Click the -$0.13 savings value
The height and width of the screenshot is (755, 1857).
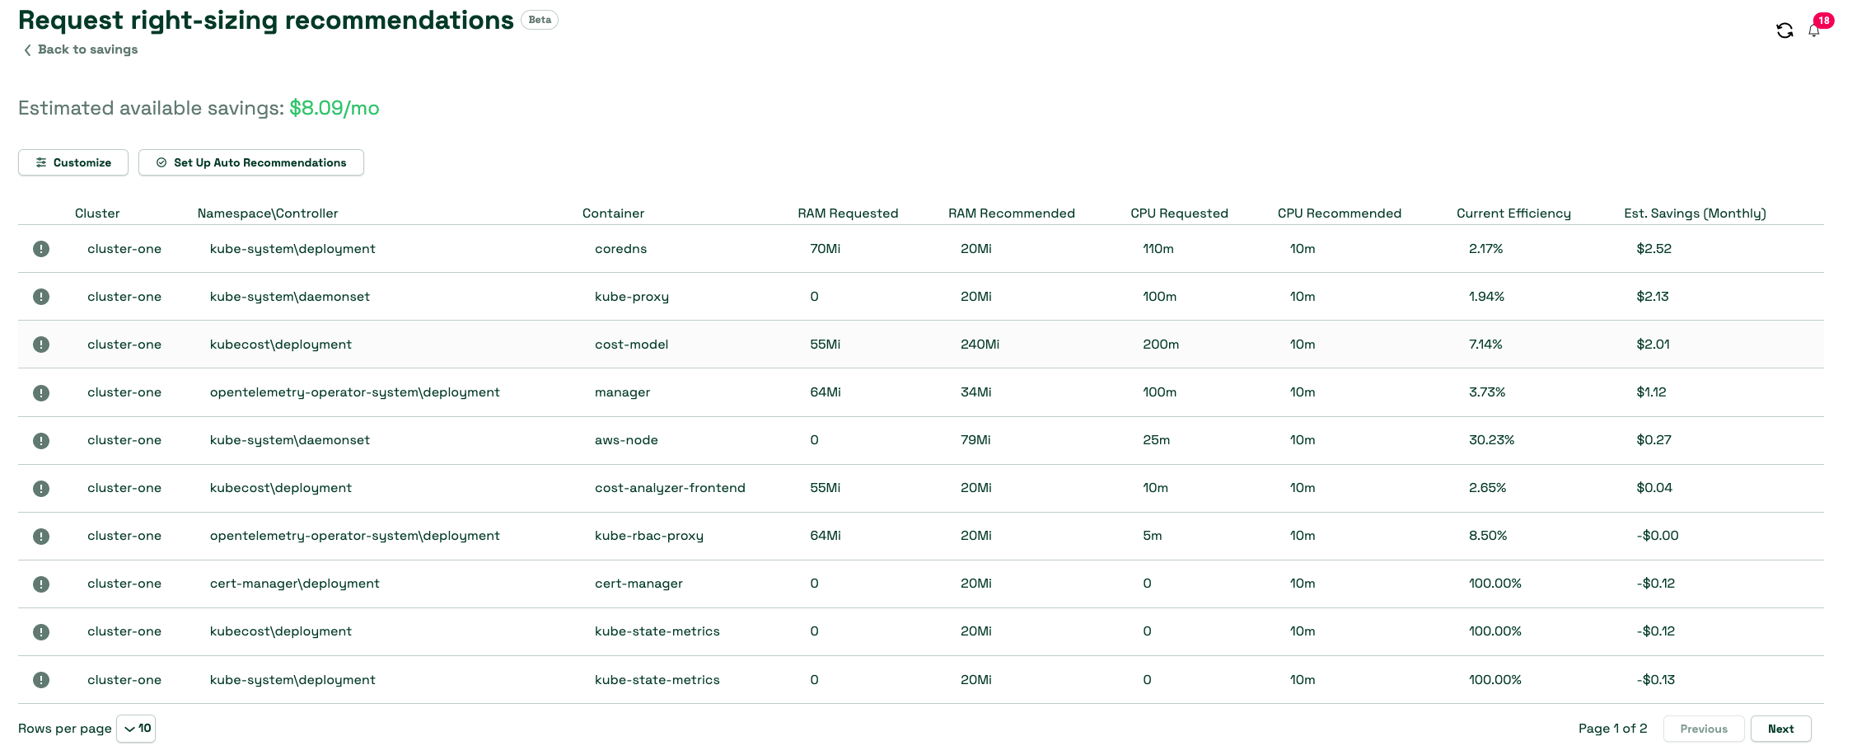tap(1655, 680)
